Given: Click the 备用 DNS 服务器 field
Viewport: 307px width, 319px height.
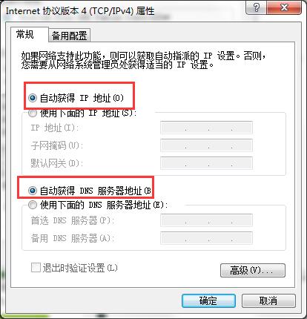Looking at the screenshot, I should pyautogui.click(x=206, y=238).
